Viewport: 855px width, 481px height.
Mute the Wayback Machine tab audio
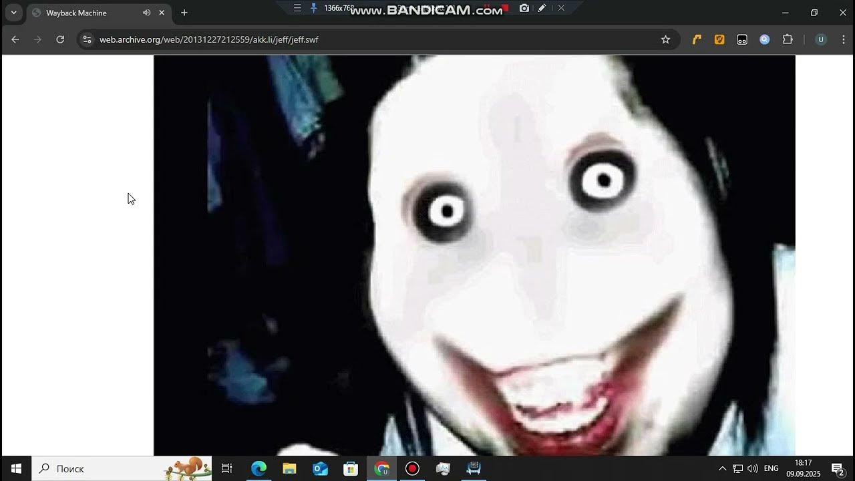146,13
